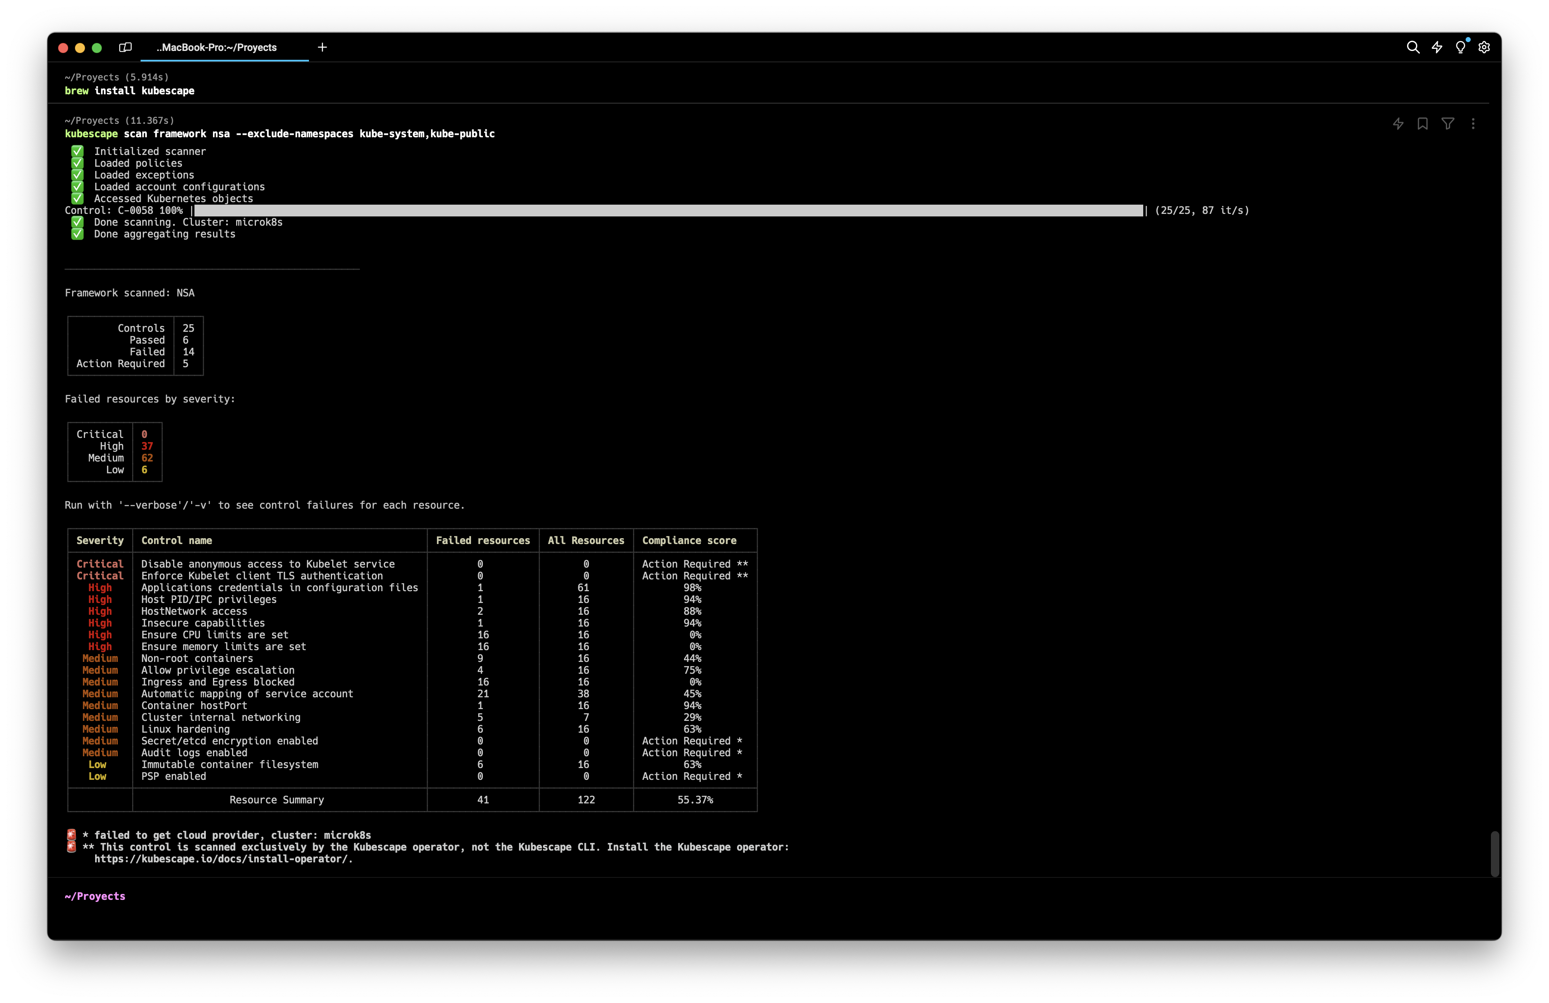
Task: Click the 'Compliance score' column header
Action: (689, 541)
